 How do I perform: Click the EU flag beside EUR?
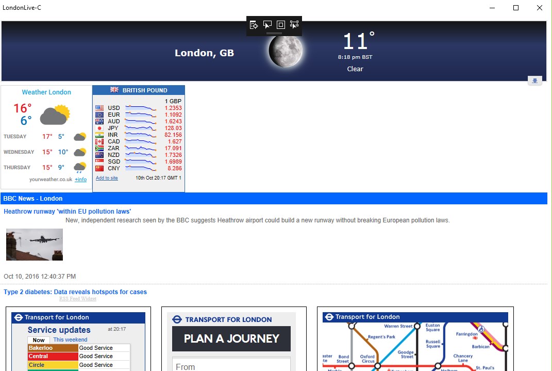(99, 115)
